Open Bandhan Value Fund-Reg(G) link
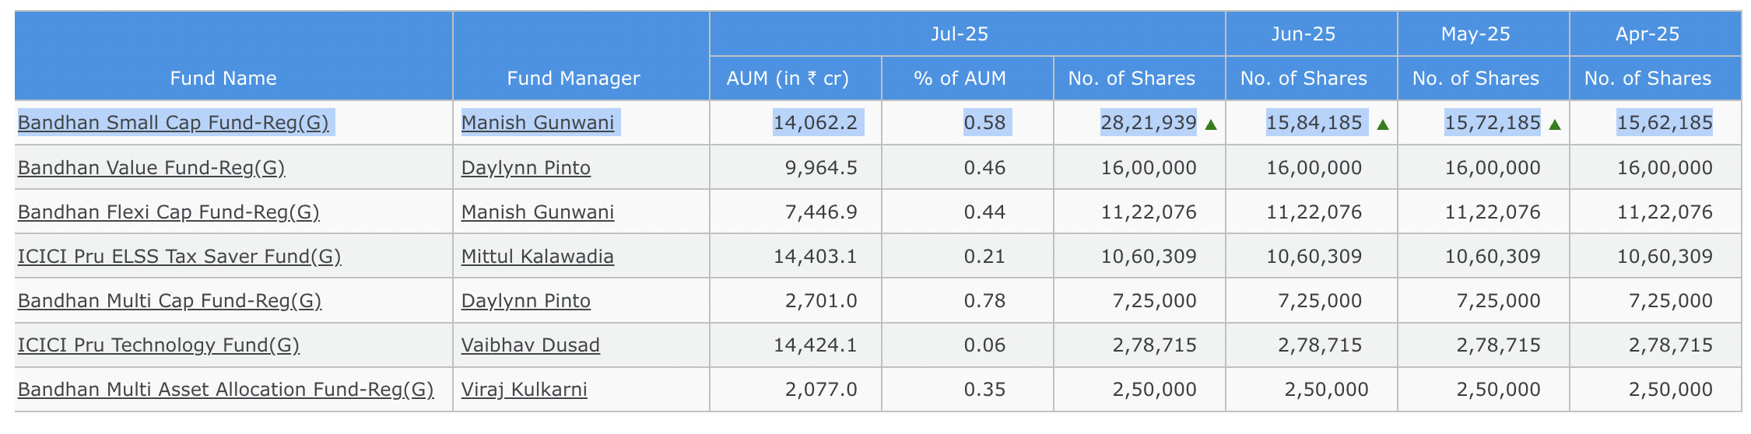This screenshot has width=1751, height=434. [151, 168]
